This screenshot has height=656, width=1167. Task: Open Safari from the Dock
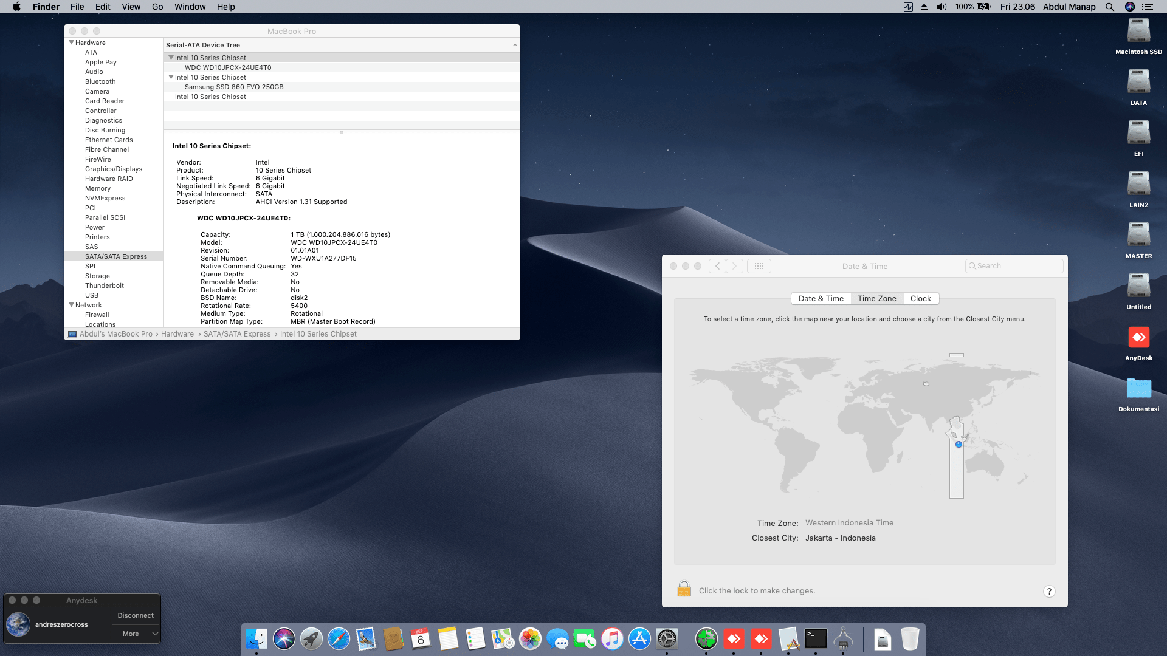point(339,639)
